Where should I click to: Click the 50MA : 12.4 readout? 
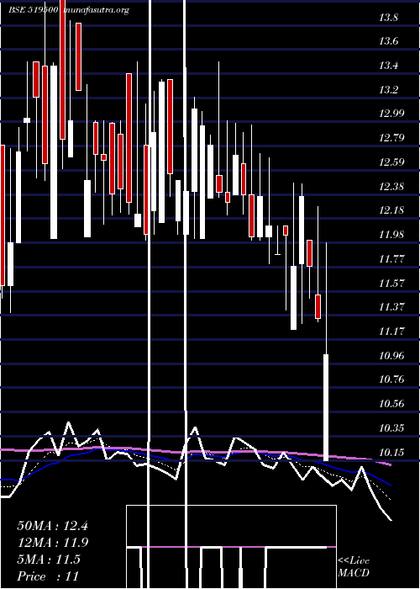[52, 526]
